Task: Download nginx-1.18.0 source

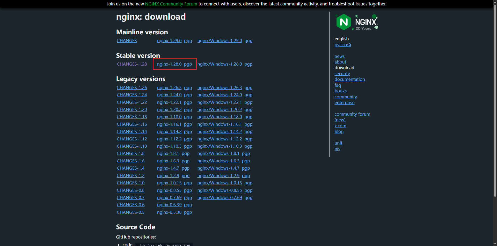Action: (x=169, y=117)
